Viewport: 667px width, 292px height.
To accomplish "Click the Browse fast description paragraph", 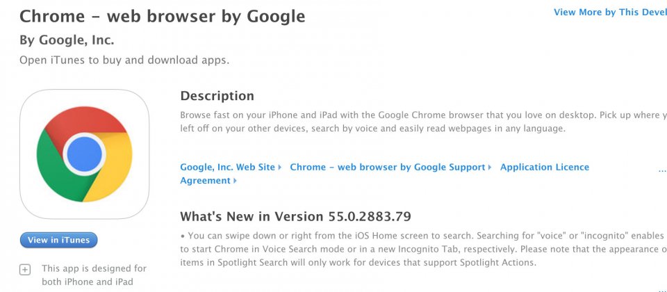I will [x=423, y=122].
